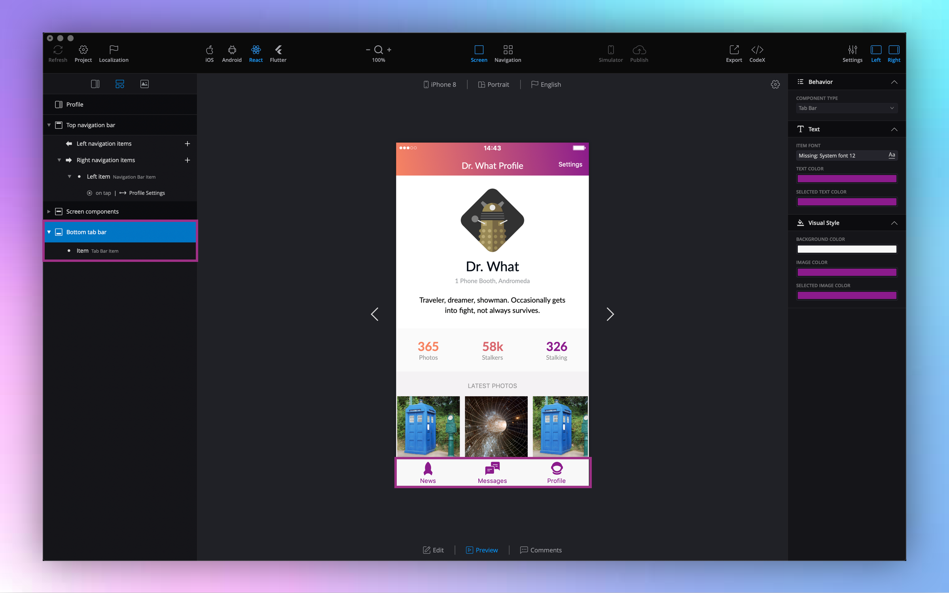
Task: Change the English language selector
Action: tap(546, 84)
